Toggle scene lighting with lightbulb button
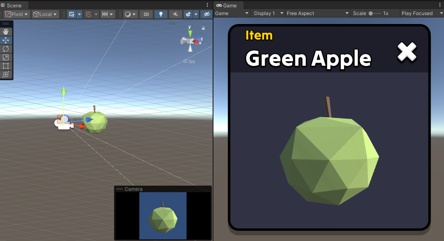The width and height of the screenshot is (444, 241). pos(161,14)
